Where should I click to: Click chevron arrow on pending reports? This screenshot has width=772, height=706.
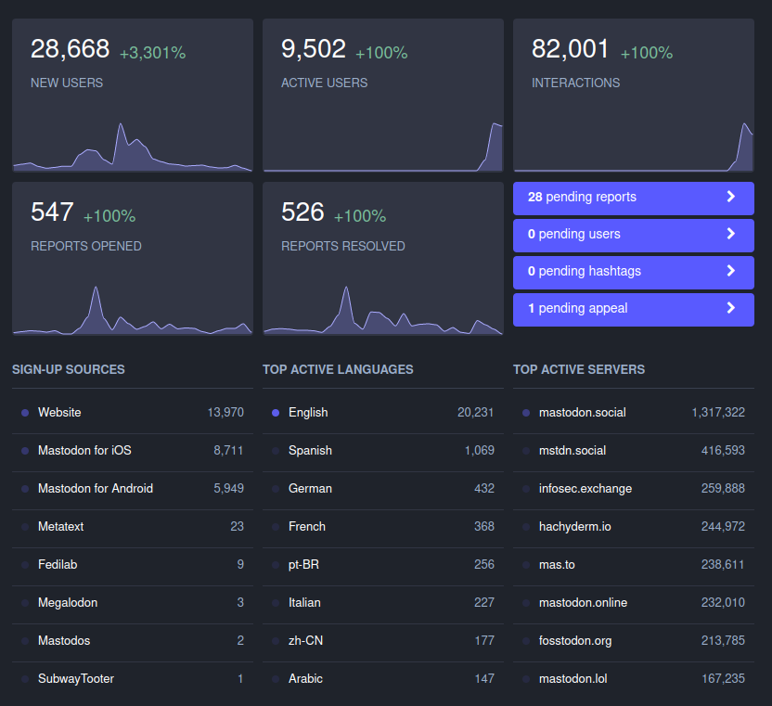[730, 197]
